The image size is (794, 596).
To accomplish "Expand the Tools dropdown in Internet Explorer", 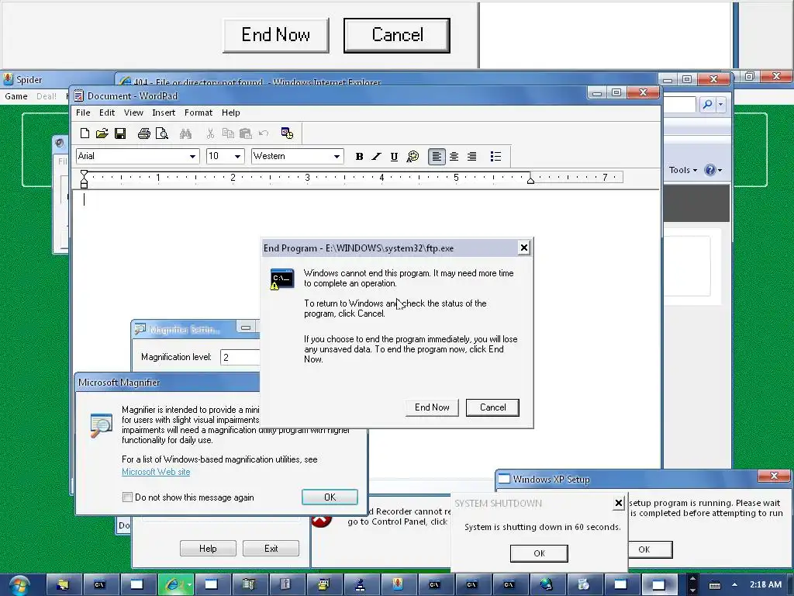I will point(683,170).
